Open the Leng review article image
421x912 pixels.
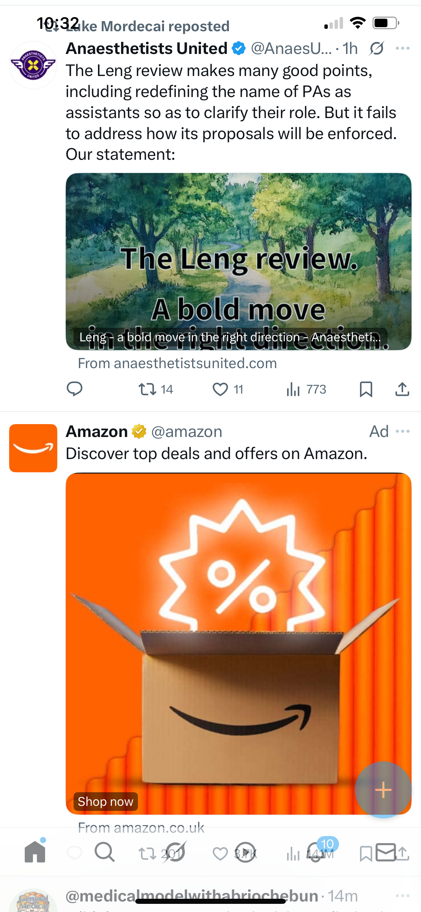238,262
